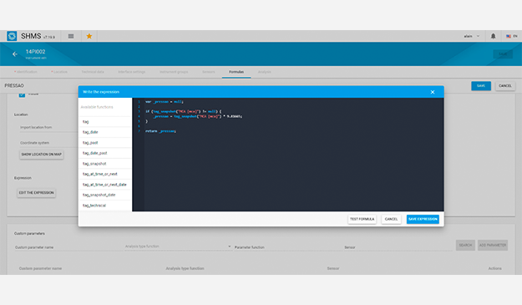Open the Analysis type function dropdown
Screen dimensions: 522x305
click(178, 247)
